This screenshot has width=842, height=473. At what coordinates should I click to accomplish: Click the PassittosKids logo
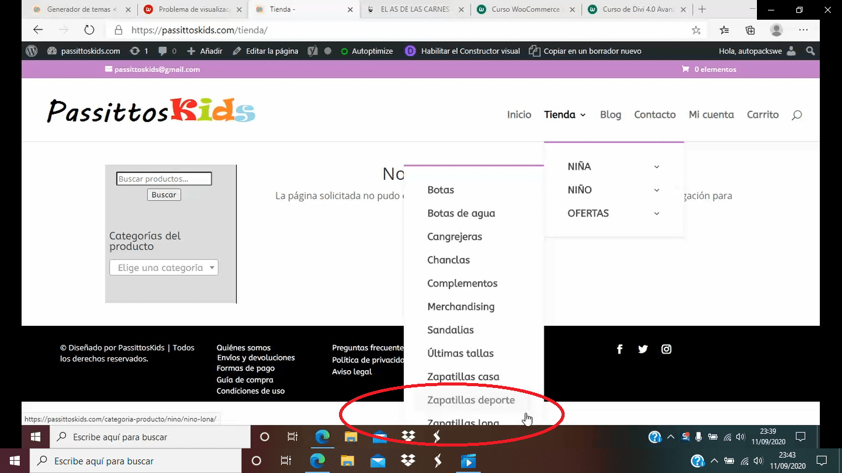click(x=151, y=111)
